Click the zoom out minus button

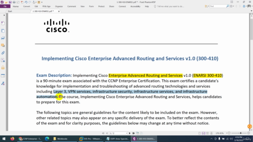(229, 133)
